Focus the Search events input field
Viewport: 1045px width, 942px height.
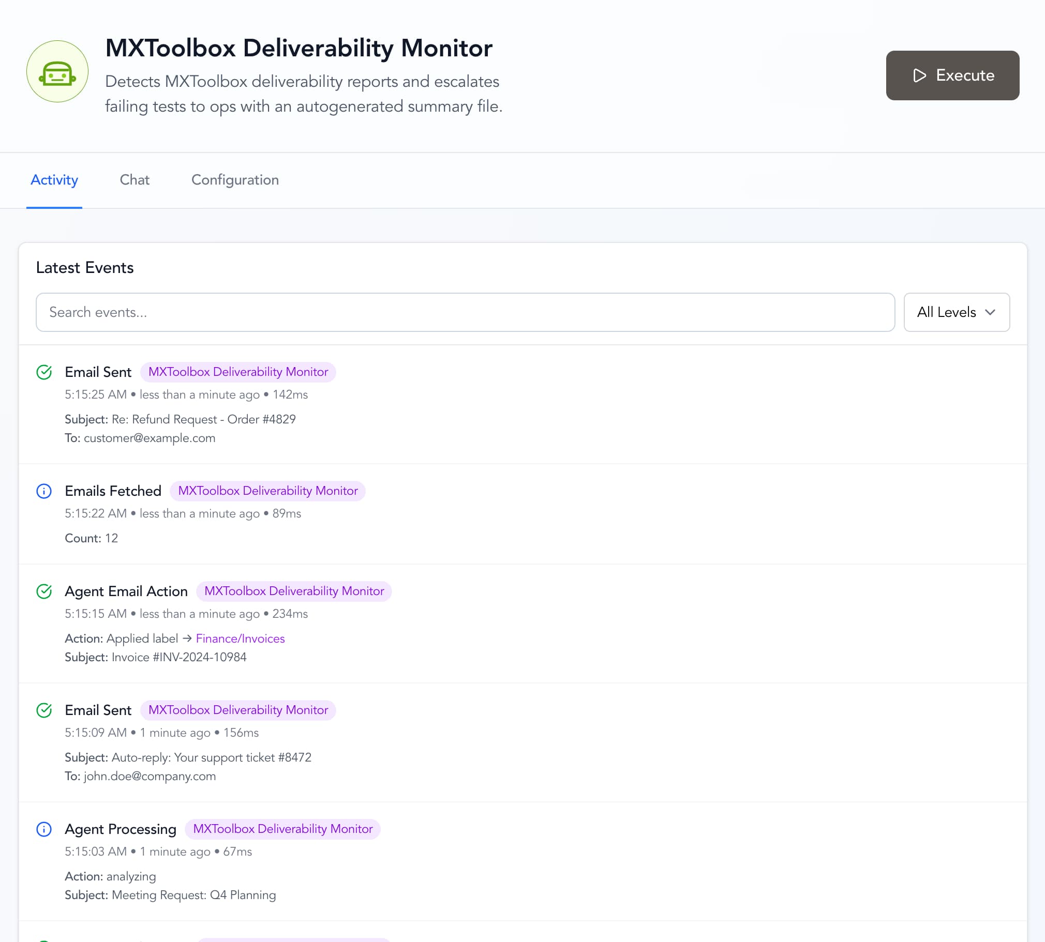(465, 312)
